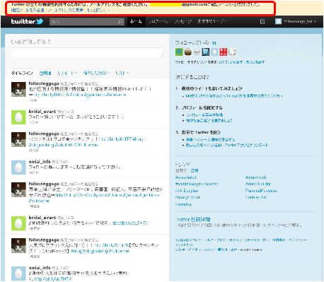Image resolution: width=324 pixels, height=282 pixels.
Task: Click the 140-character first tweet tip link
Action: (x=233, y=96)
